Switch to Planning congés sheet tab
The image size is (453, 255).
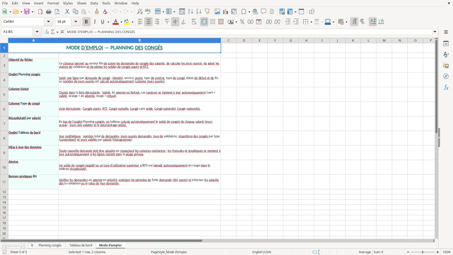pos(50,245)
